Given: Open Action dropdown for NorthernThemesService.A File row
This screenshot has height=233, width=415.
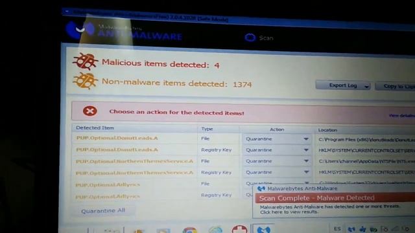Looking at the screenshot, I should 277,161.
